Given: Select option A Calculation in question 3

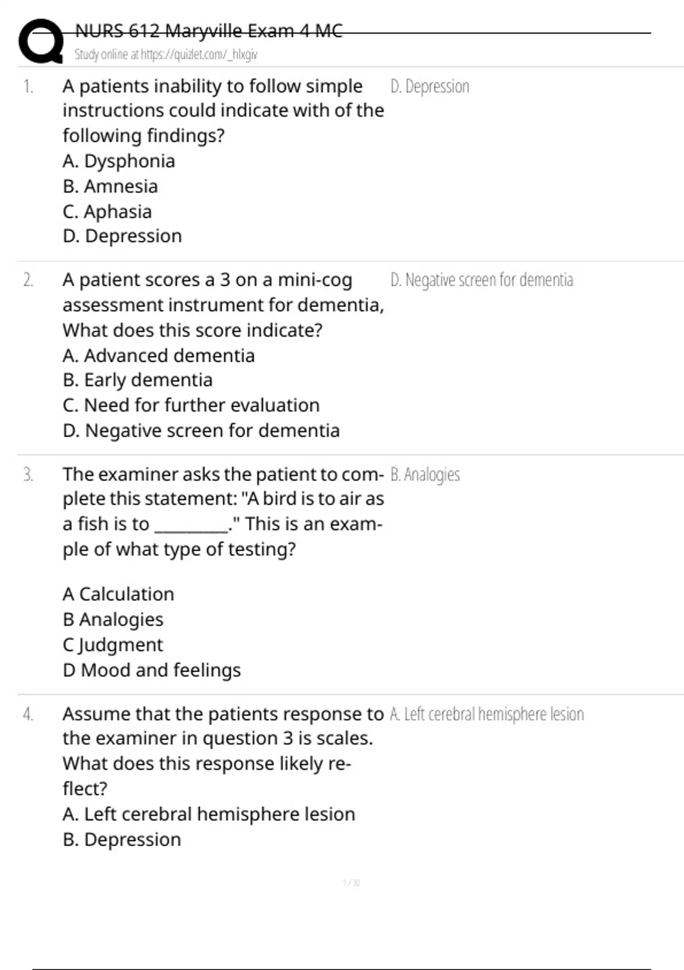Looking at the screenshot, I should click(118, 594).
